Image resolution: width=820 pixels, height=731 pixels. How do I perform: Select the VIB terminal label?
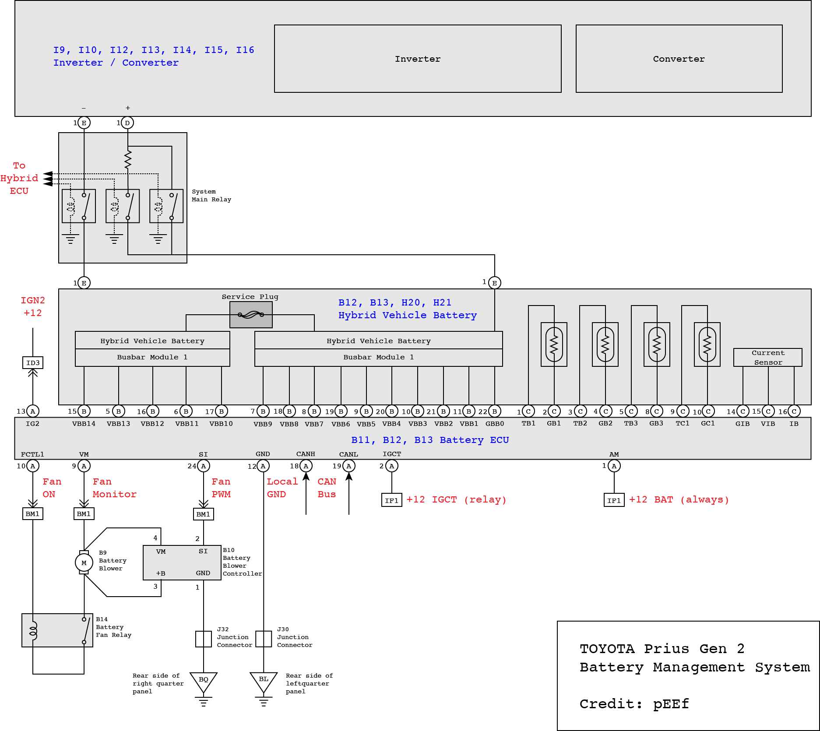pos(768,424)
